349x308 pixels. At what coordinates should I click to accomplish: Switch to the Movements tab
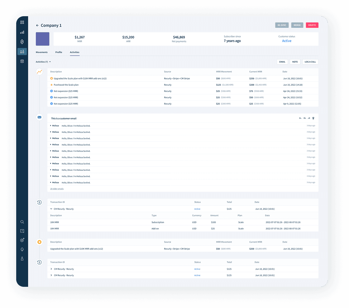pyautogui.click(x=42, y=52)
